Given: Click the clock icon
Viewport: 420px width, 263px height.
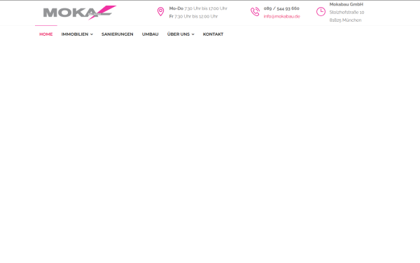Looking at the screenshot, I should tap(321, 11).
